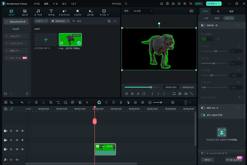
Task: Open the インポート dropdown
Action: [x=41, y=21]
